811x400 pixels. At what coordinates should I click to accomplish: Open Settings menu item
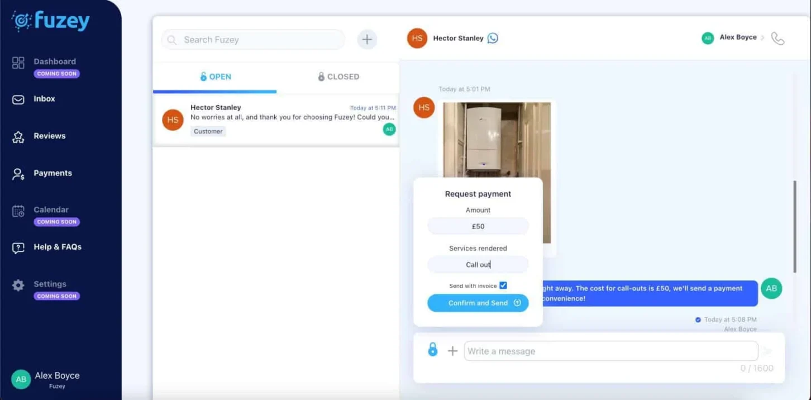pyautogui.click(x=50, y=284)
